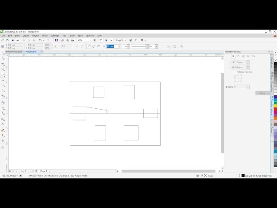Screen dimensions: 277x208
Task: Select the Text tool in the toolbox
Action: 3,102
